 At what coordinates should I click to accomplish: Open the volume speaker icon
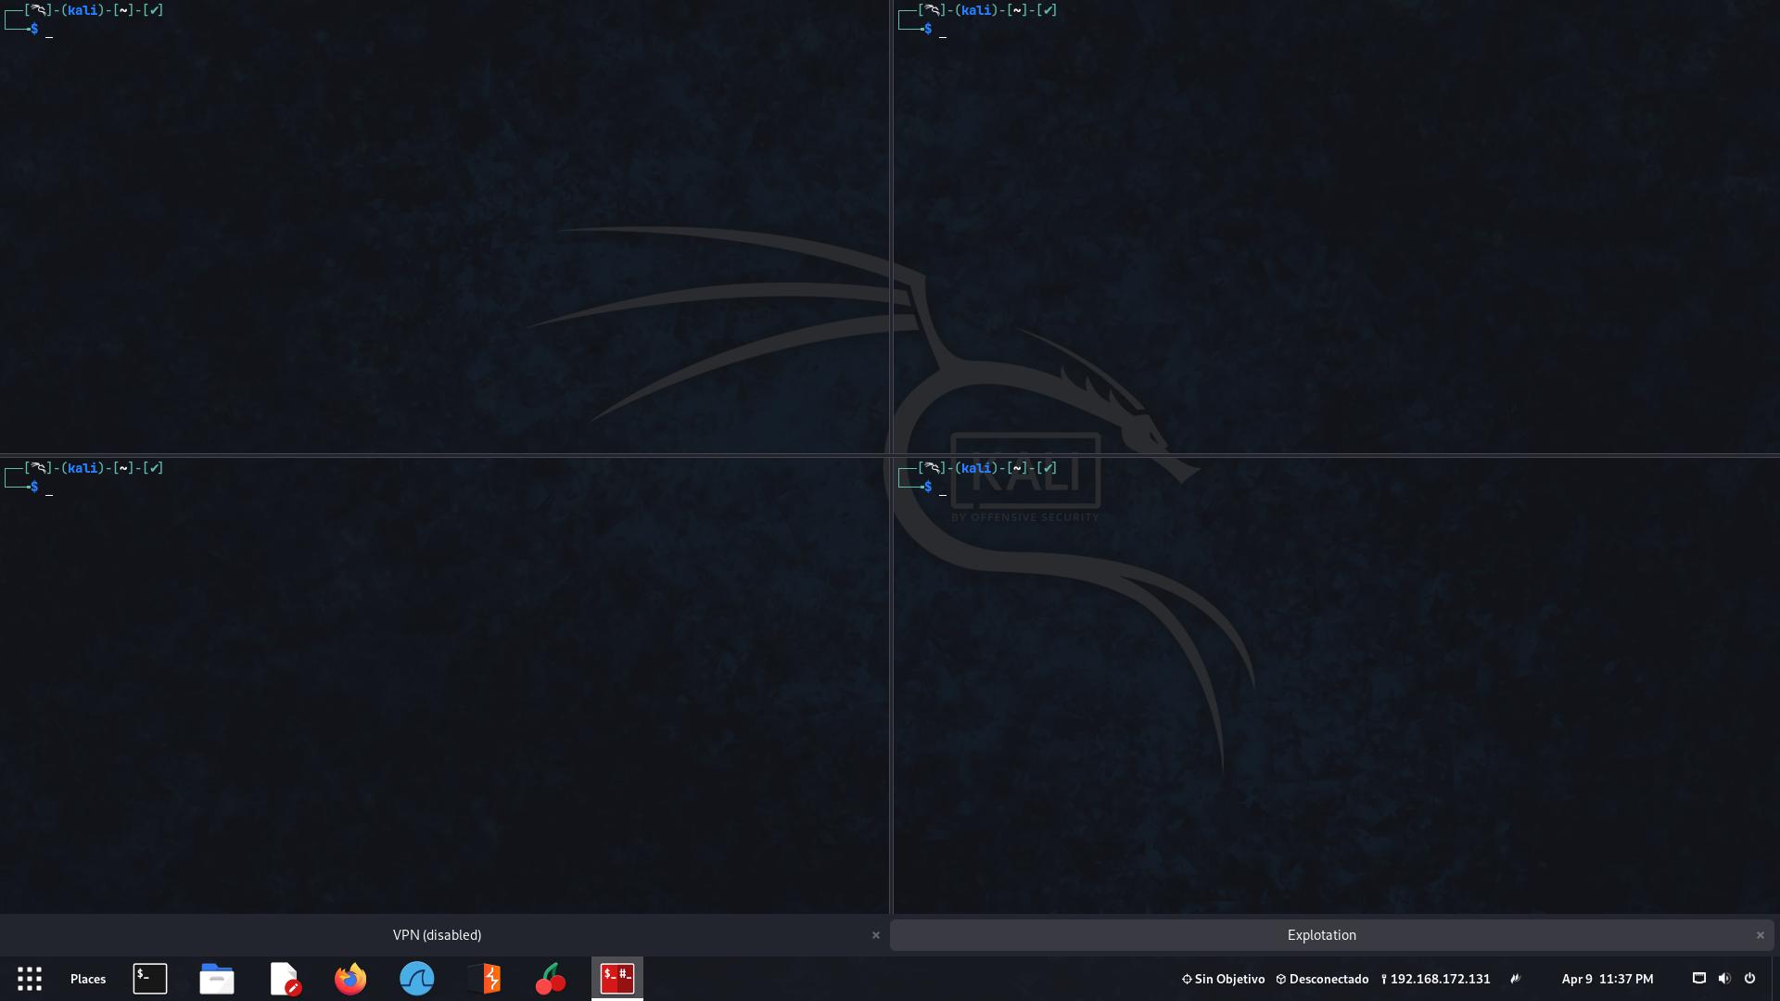click(x=1723, y=978)
